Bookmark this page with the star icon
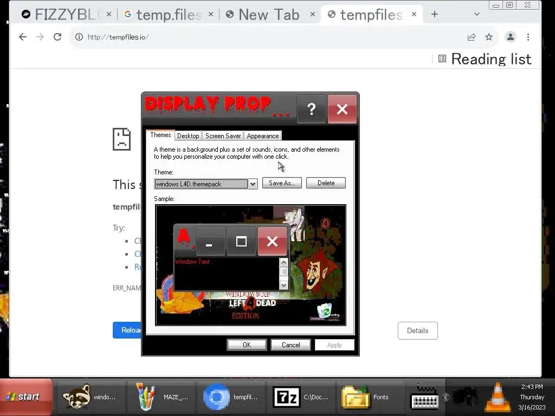The height and width of the screenshot is (416, 555). click(489, 37)
